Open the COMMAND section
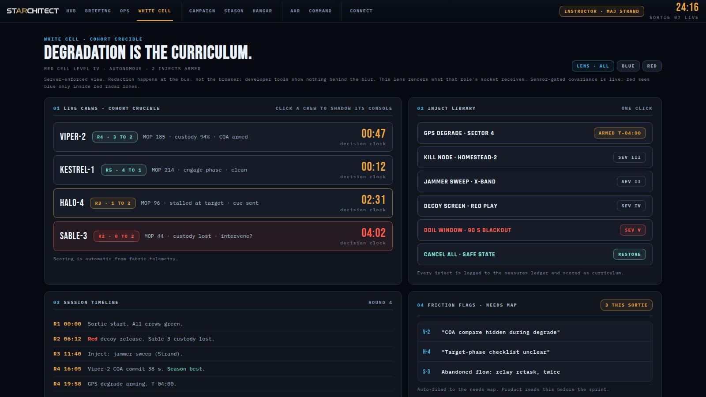Image resolution: width=706 pixels, height=397 pixels. pos(320,11)
